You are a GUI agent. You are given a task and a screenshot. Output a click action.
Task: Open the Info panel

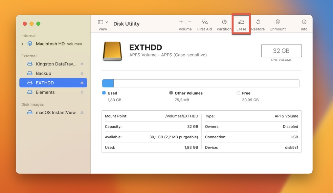click(x=304, y=22)
